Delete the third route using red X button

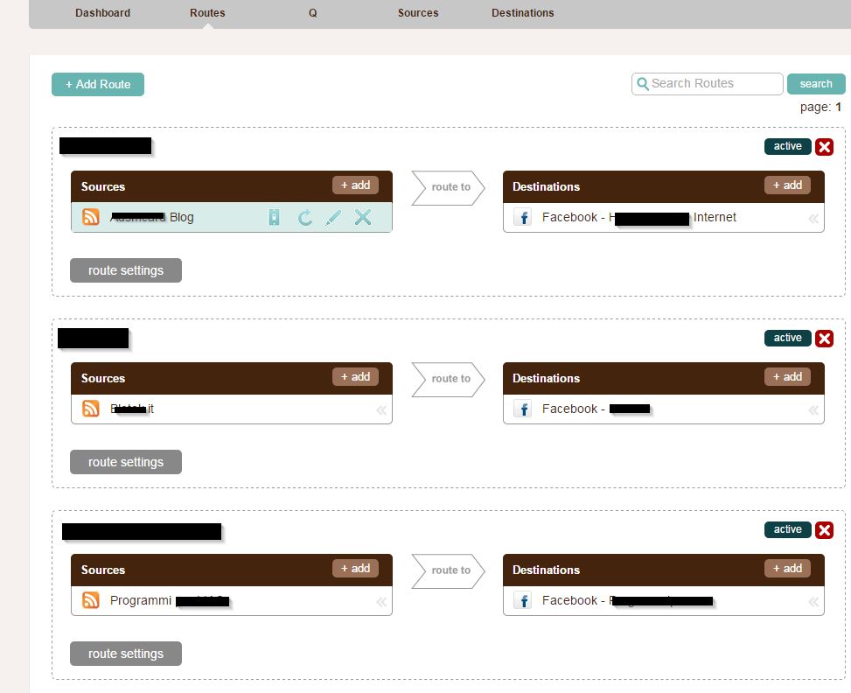824,530
